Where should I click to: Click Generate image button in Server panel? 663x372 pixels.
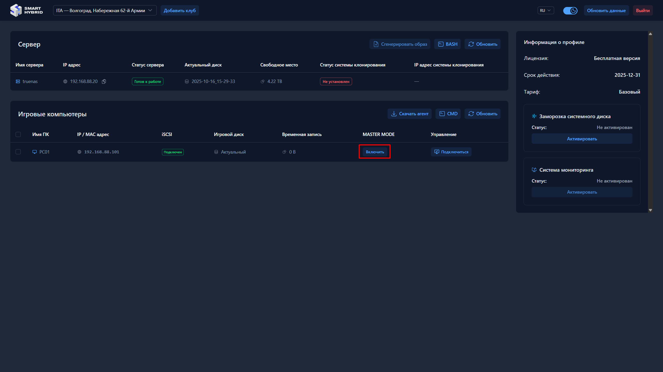pos(400,44)
